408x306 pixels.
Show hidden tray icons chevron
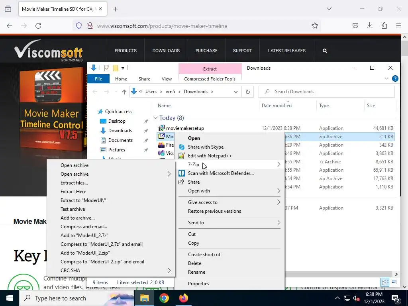click(x=337, y=298)
